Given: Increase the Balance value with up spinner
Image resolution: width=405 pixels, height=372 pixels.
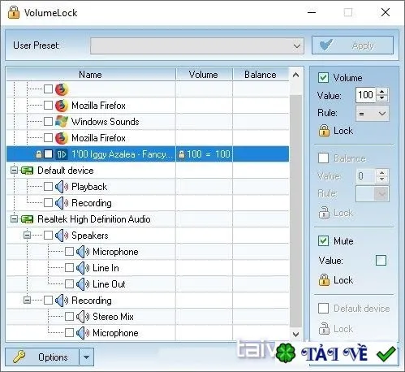Looking at the screenshot, I should (381, 172).
